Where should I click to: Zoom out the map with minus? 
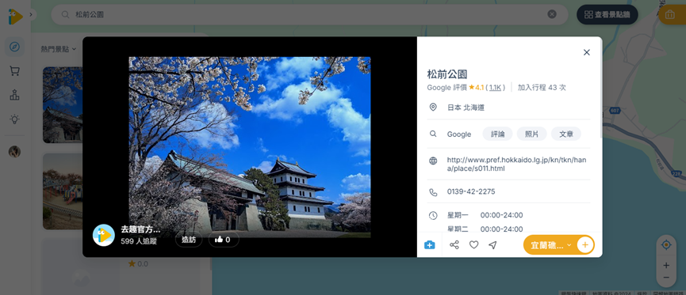[666, 278]
